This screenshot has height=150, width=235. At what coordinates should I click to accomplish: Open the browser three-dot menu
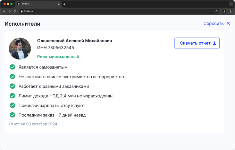(230, 11)
